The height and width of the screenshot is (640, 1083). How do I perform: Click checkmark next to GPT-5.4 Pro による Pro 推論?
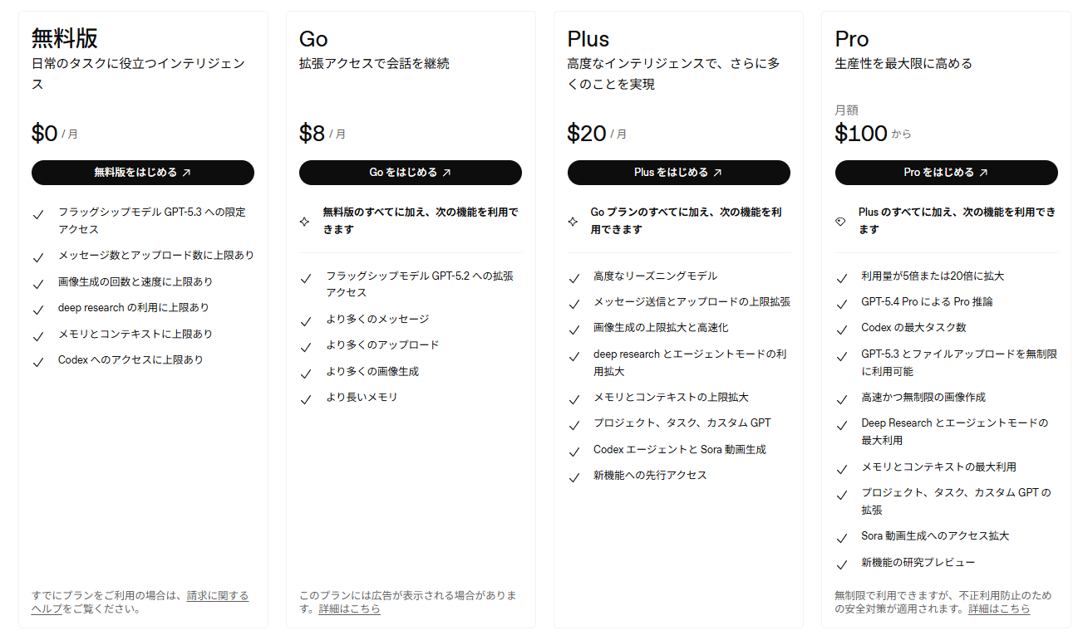coord(841,303)
